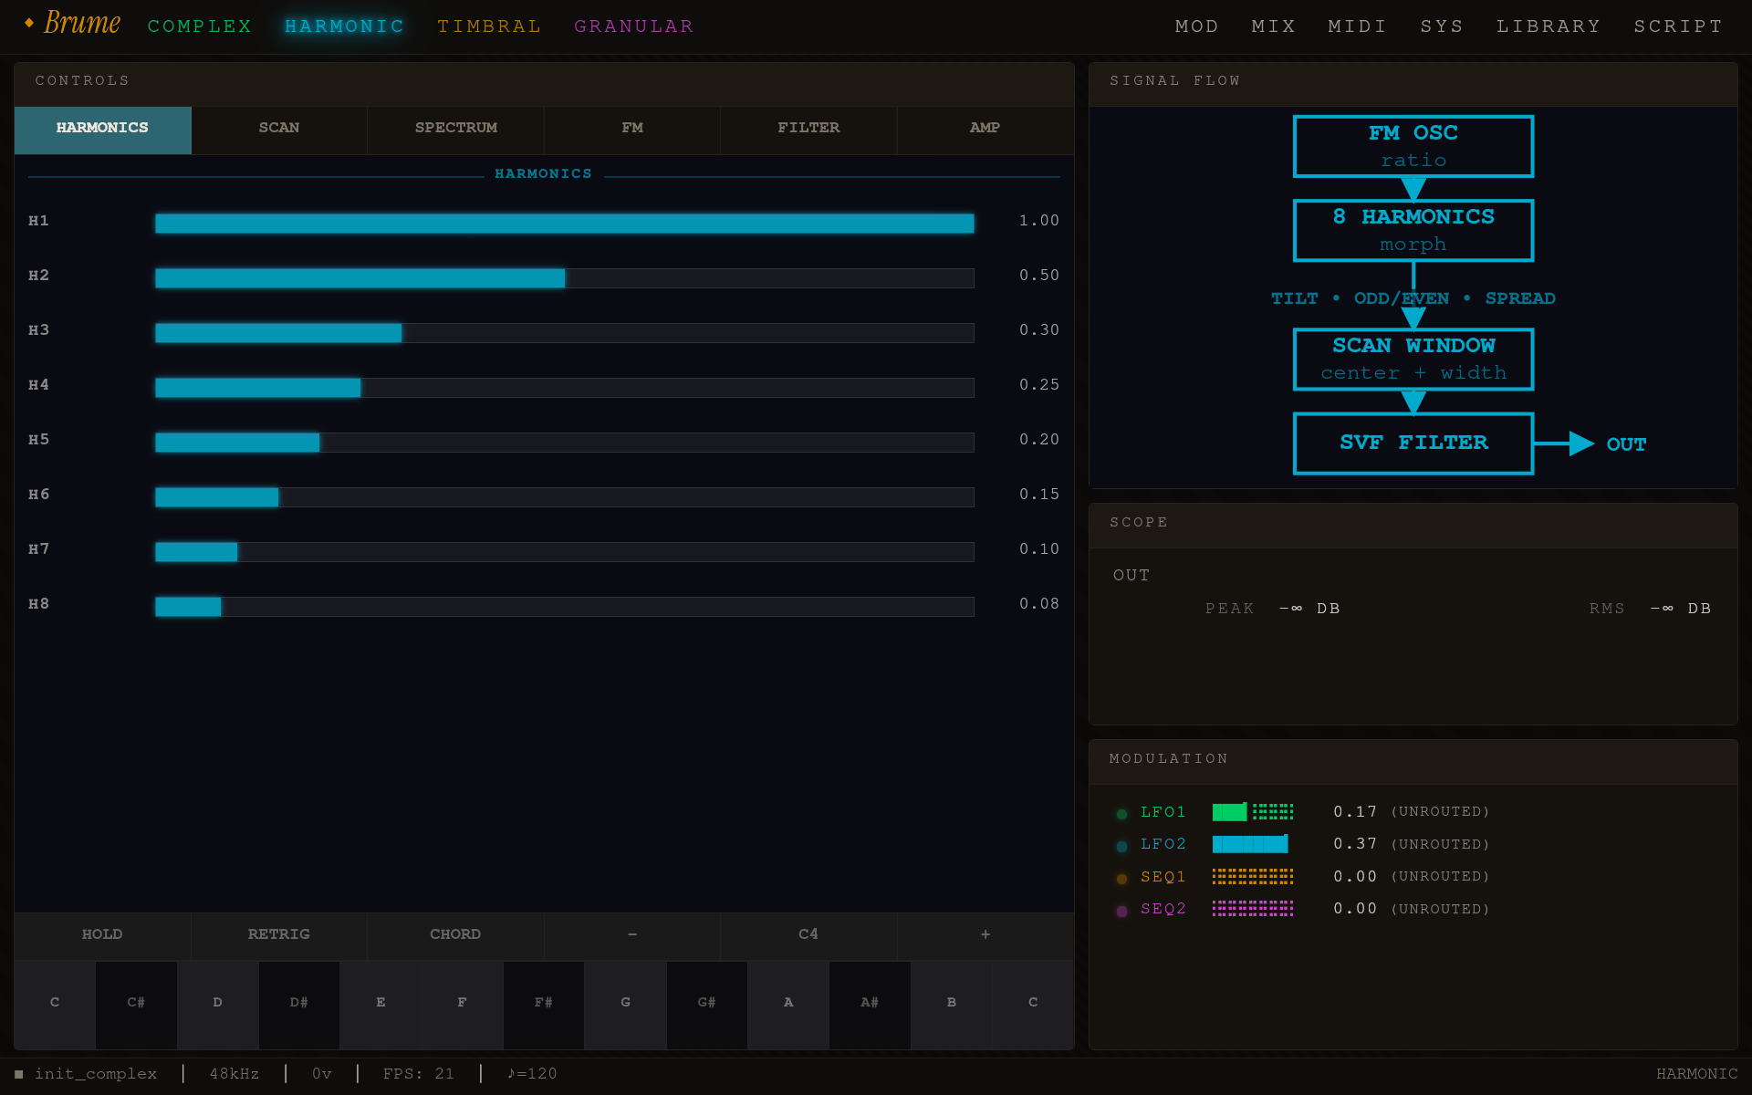Select the SCAN WINDOW block
This screenshot has height=1095, width=1752.
point(1413,359)
